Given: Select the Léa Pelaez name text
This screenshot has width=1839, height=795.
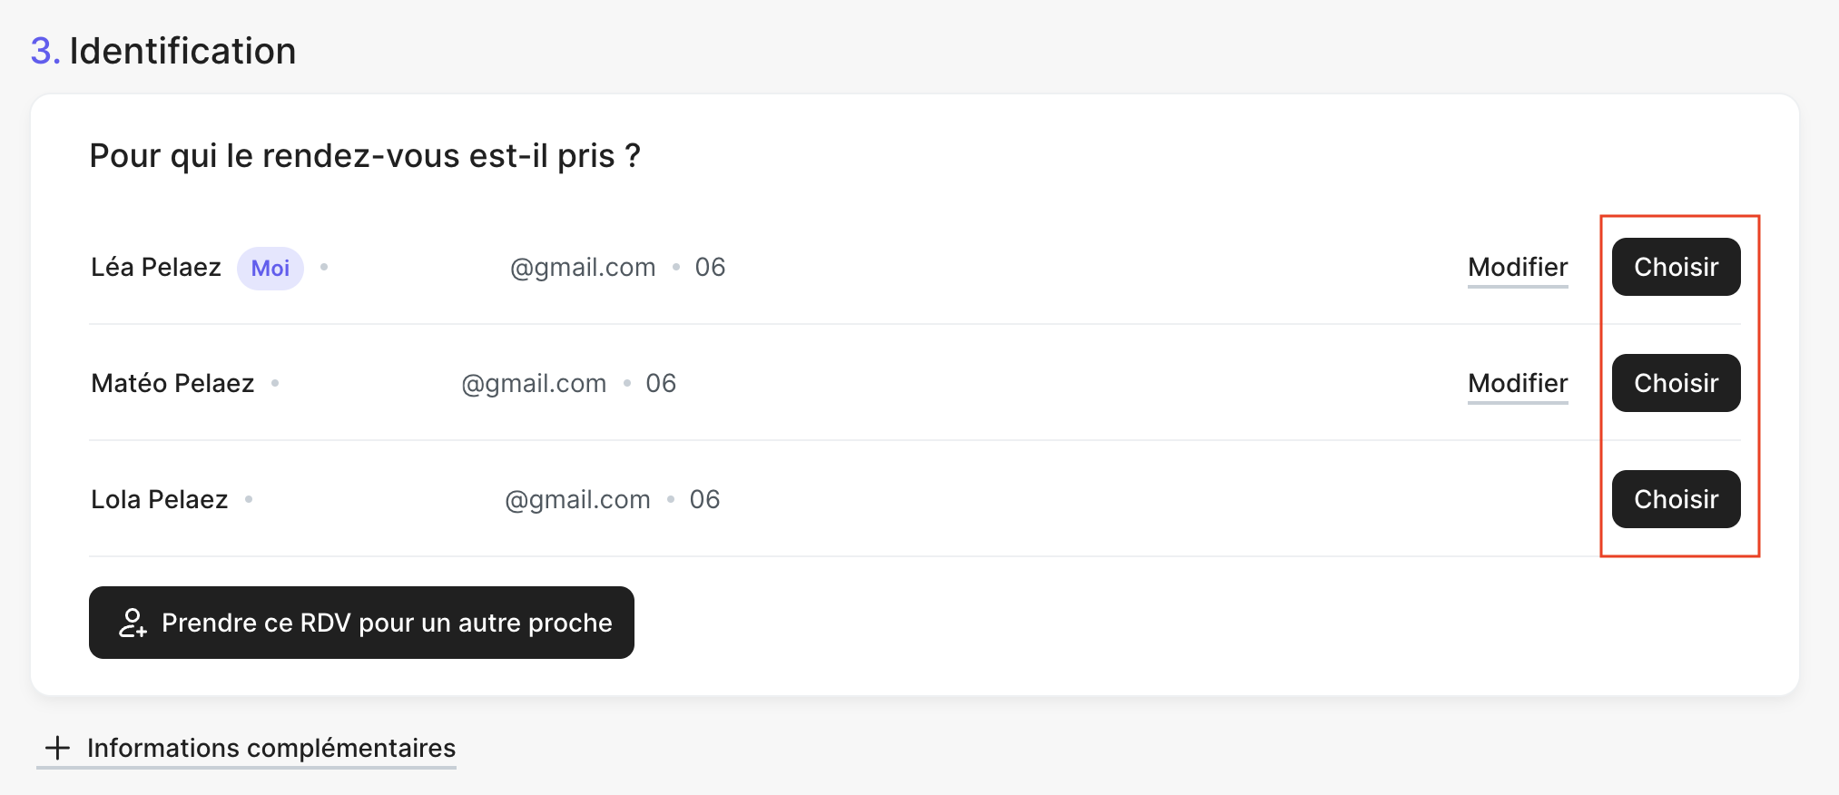Looking at the screenshot, I should 156,267.
